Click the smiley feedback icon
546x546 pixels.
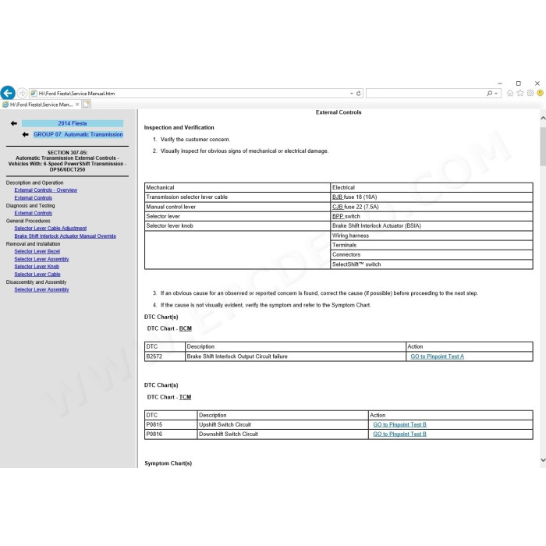point(540,93)
